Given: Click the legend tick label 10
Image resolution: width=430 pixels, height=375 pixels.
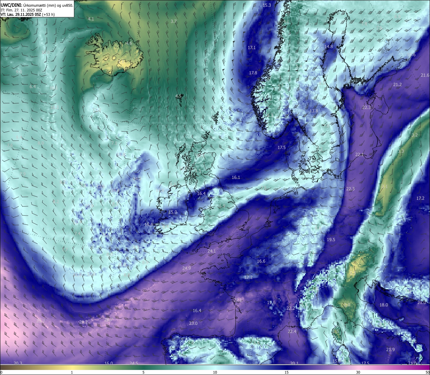Looking at the screenshot, I should [x=215, y=372].
